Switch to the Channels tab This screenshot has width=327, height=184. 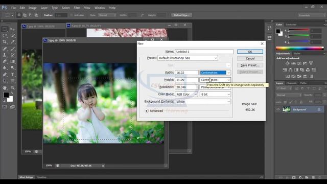click(x=291, y=83)
